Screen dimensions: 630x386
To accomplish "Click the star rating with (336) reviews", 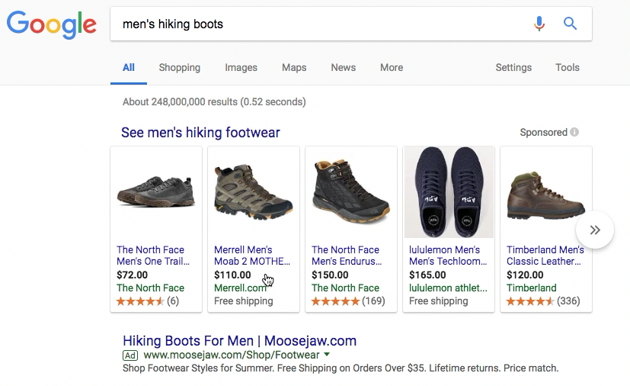I will click(x=543, y=301).
